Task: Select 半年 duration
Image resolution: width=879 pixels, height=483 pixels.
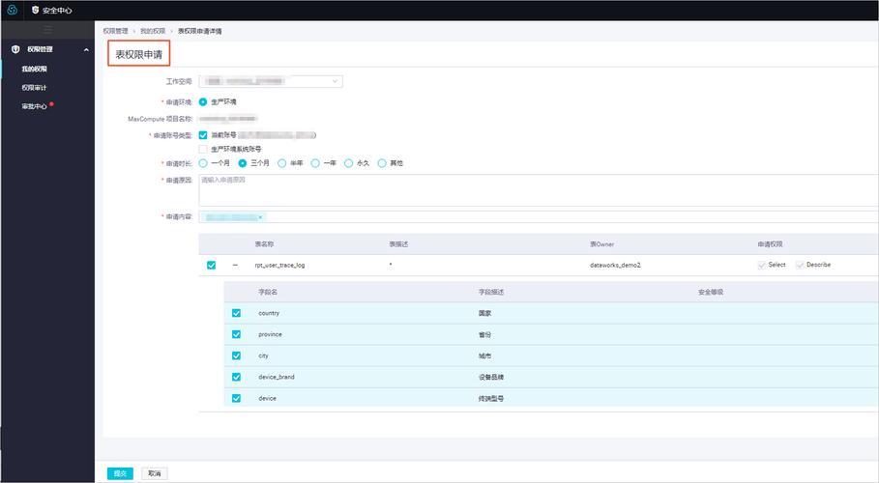Action: (x=282, y=163)
